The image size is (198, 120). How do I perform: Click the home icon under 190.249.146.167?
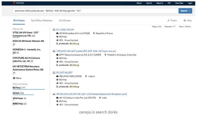(57, 62)
